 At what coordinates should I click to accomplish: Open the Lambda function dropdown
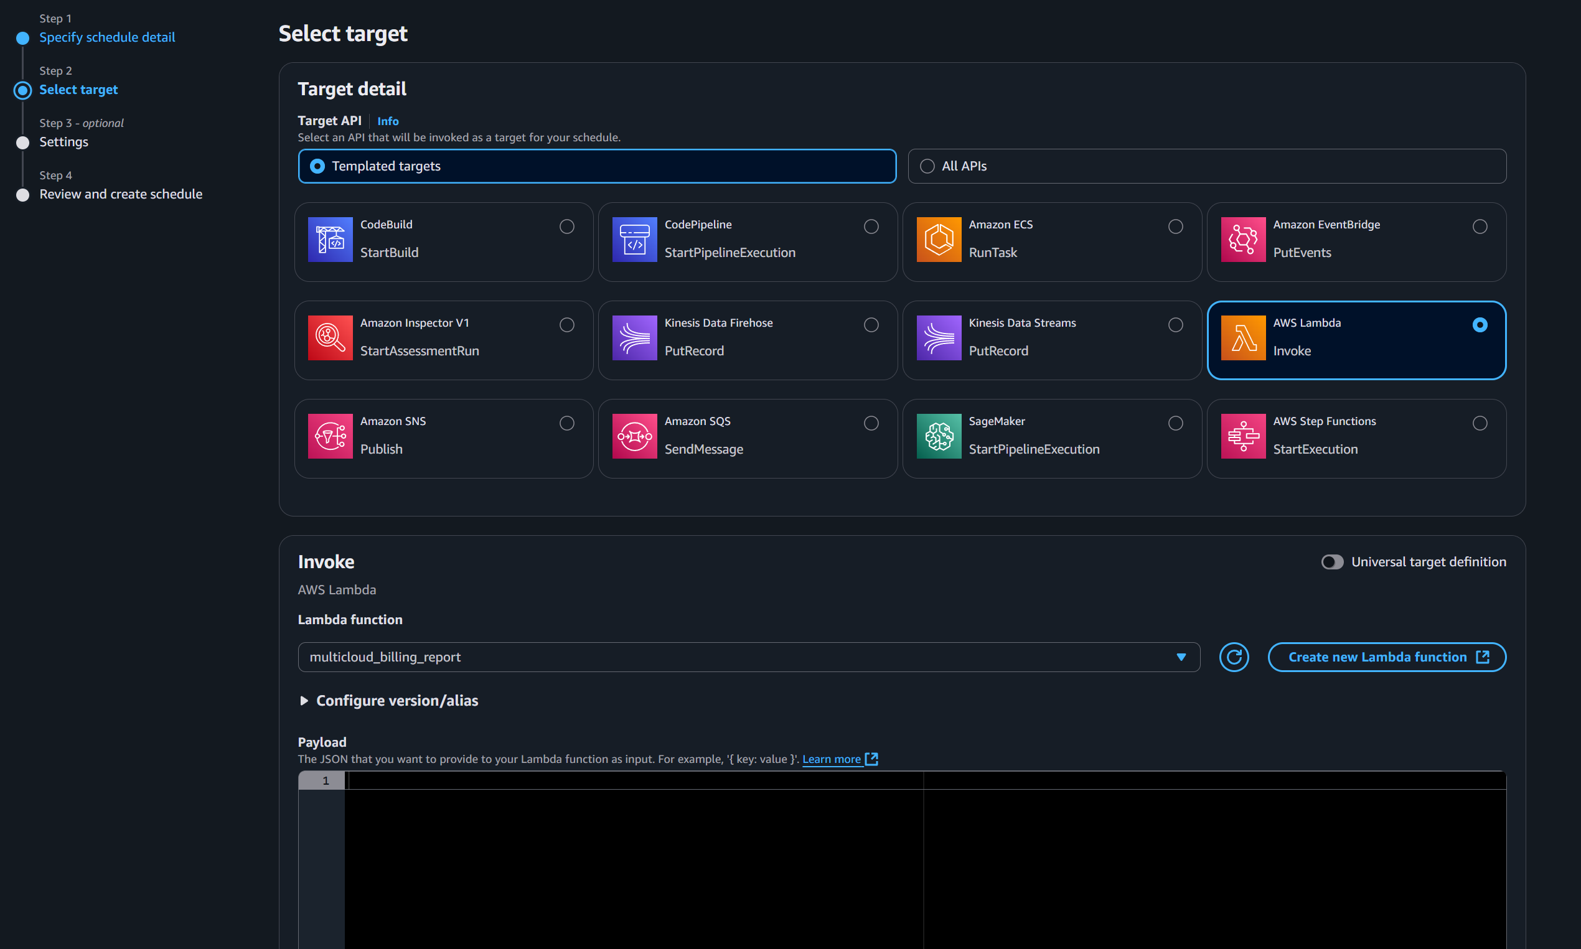pos(749,657)
